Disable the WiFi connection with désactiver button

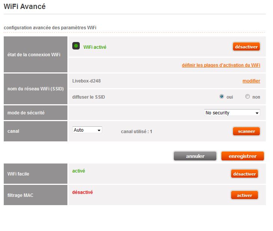tap(246, 47)
